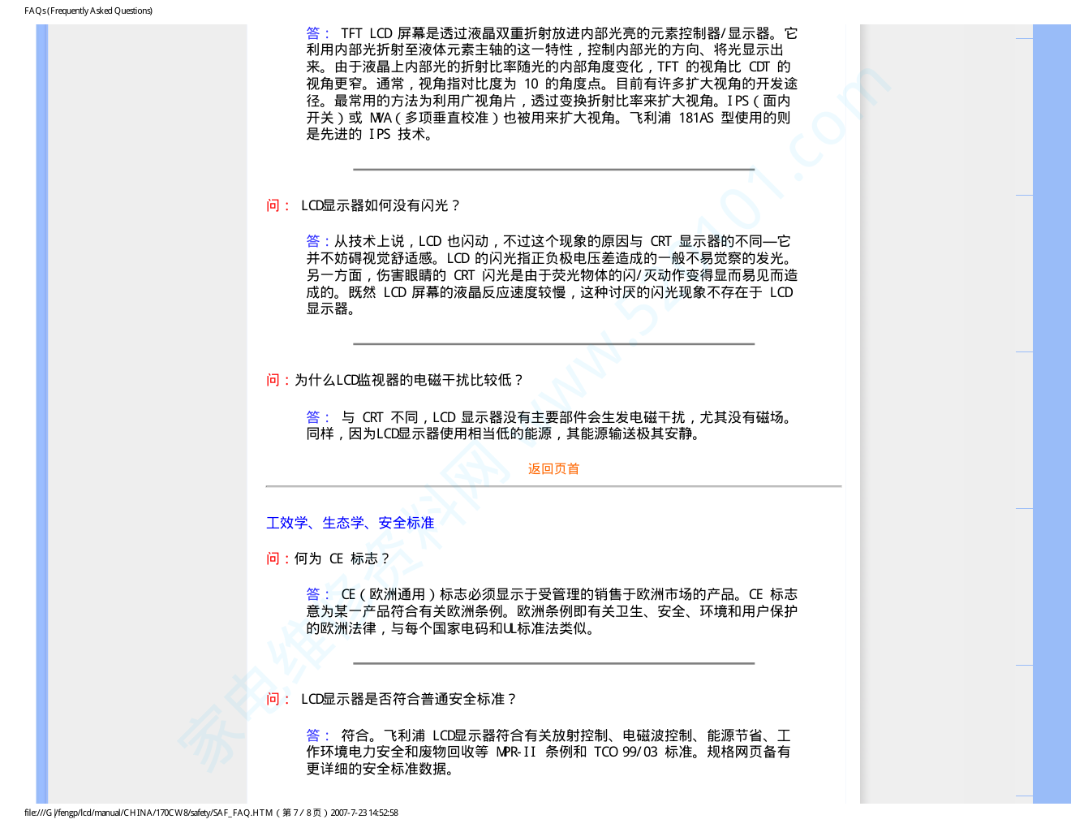
Task: Select the question 为什么LCD监视器的电磁干扰比较低？
Action: pos(409,380)
